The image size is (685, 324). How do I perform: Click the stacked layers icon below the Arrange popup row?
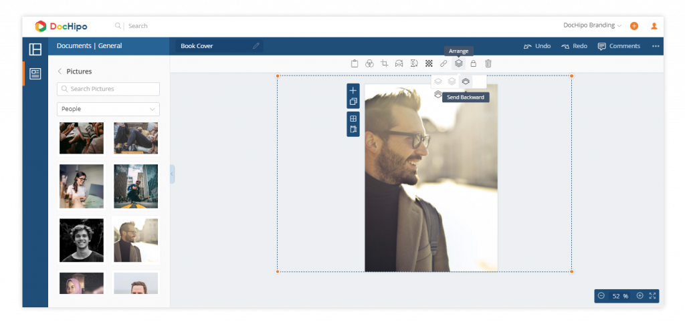point(437,94)
